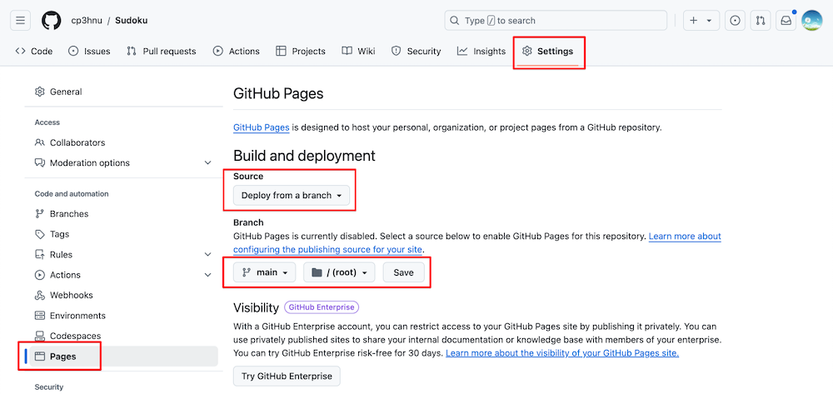Open pull requests icon in the header
The height and width of the screenshot is (394, 833).
(x=761, y=21)
